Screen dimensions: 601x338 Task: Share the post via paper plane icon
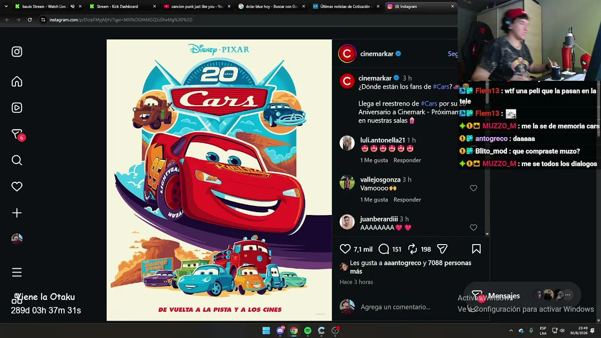coord(442,249)
